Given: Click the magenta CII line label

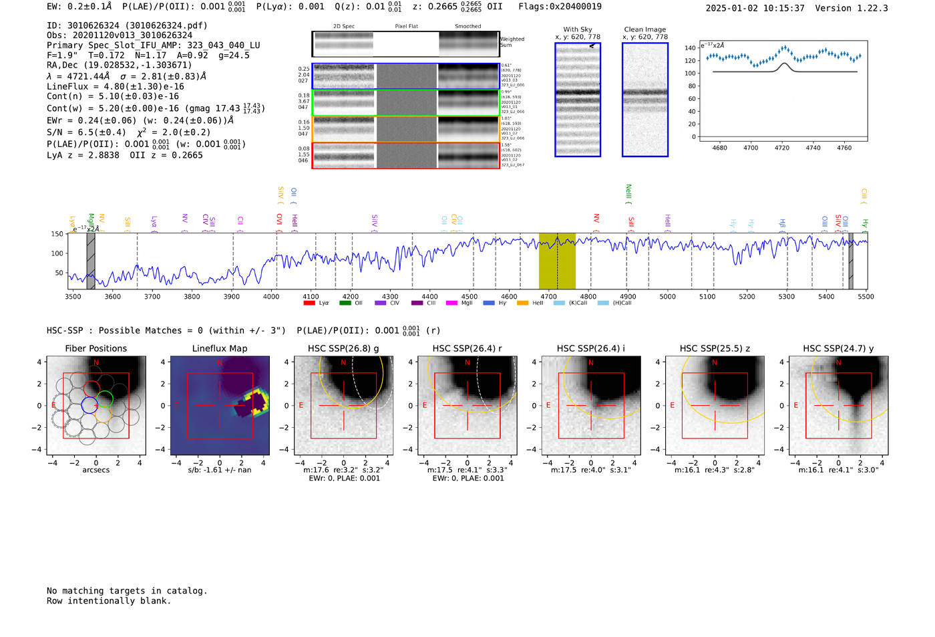Looking at the screenshot, I should pyautogui.click(x=240, y=223).
